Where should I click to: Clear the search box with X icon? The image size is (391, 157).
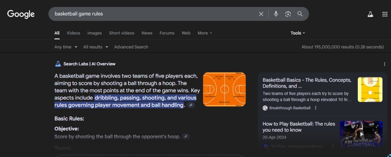261,14
